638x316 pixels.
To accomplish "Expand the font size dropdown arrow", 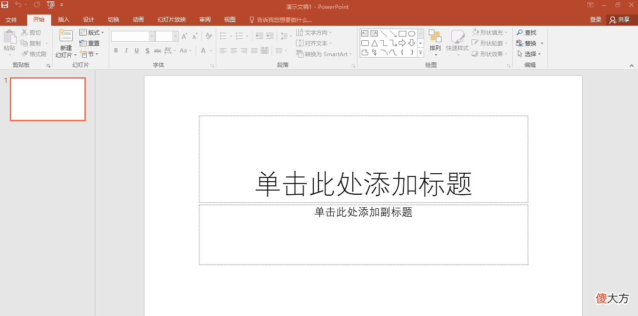I will coord(175,36).
